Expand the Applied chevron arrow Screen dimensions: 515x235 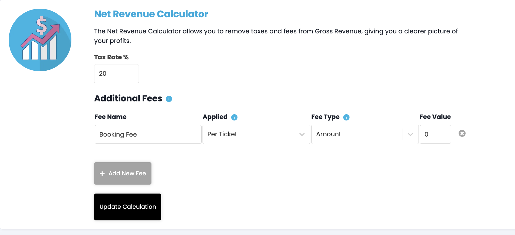pyautogui.click(x=302, y=134)
